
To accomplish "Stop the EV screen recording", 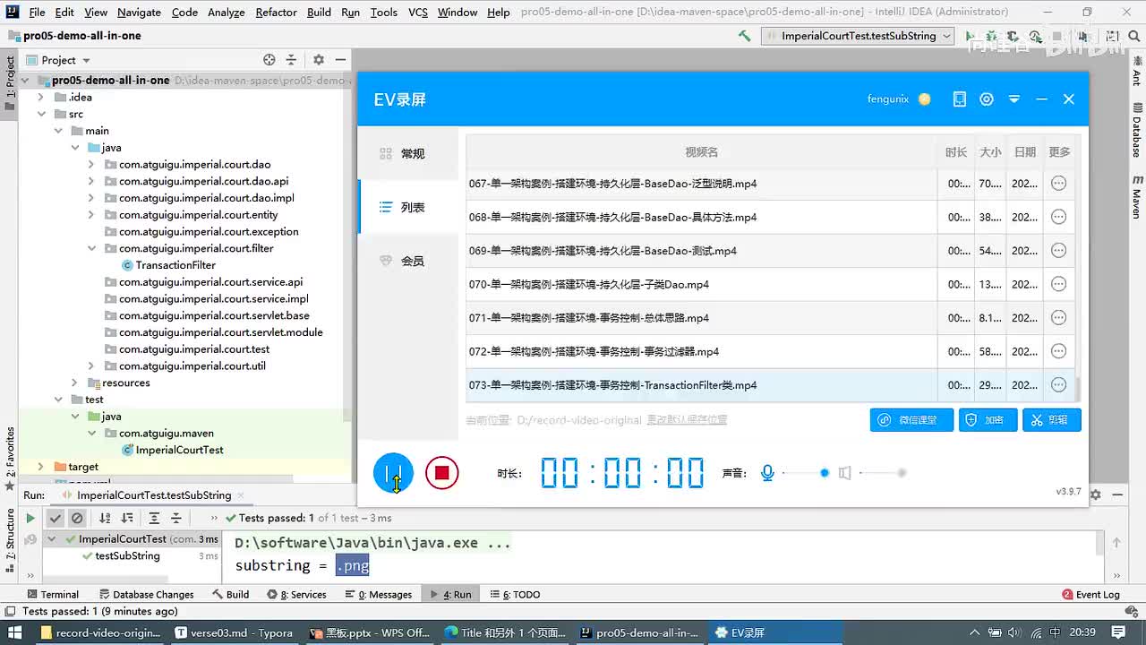I will tap(441, 473).
